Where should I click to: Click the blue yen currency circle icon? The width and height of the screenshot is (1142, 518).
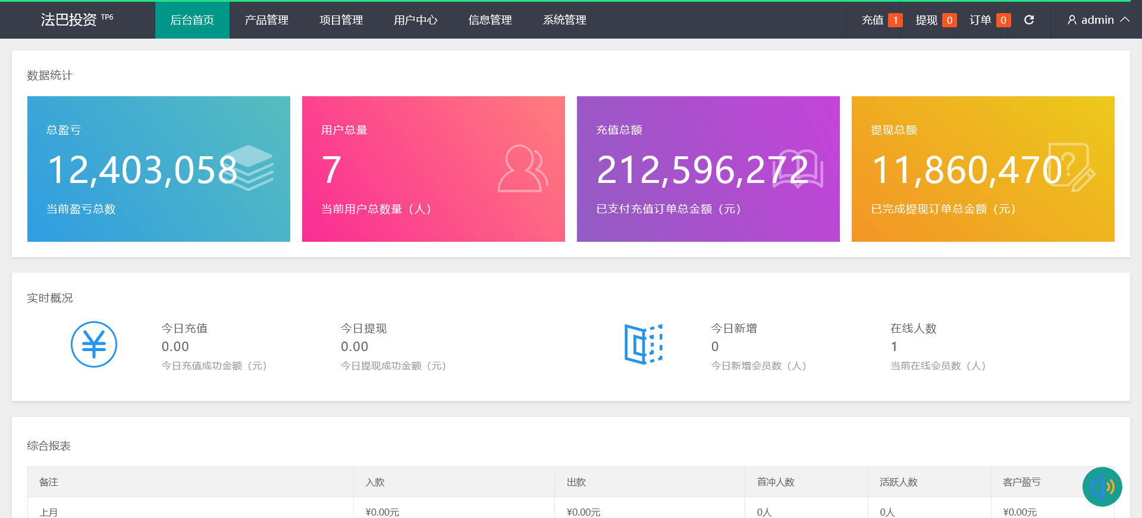point(94,345)
